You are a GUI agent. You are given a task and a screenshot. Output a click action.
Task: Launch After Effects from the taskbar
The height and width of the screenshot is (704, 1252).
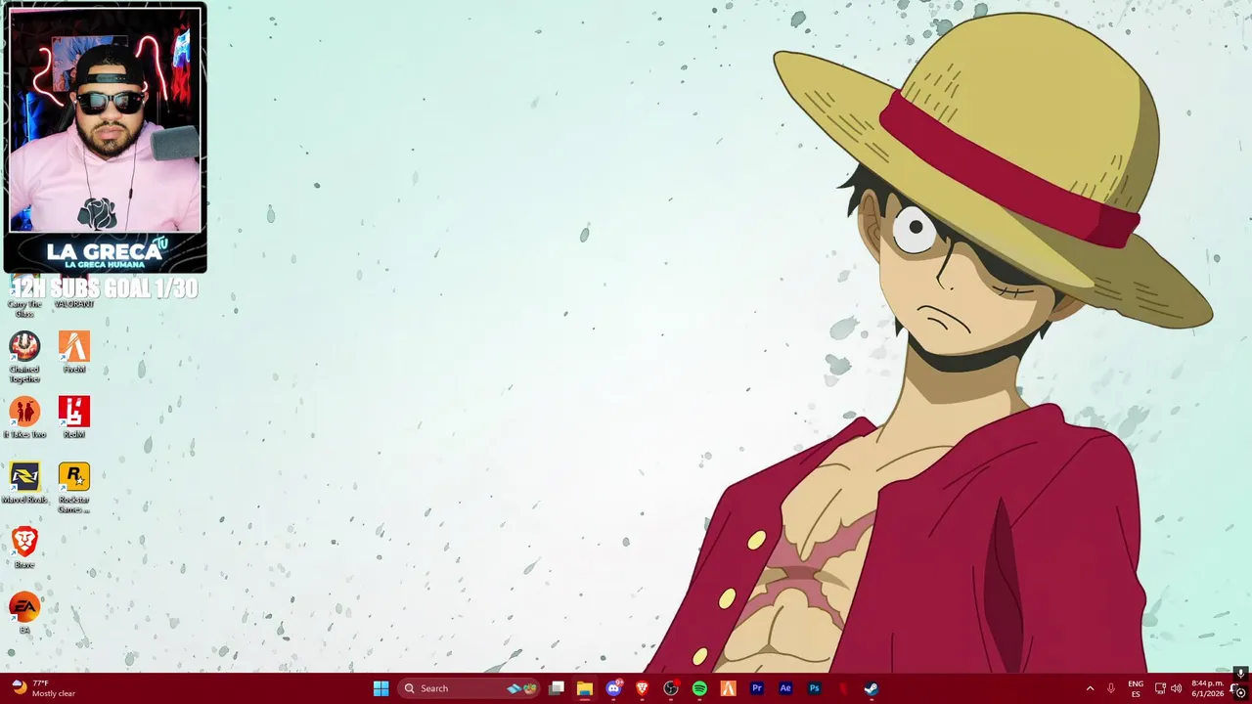[785, 688]
